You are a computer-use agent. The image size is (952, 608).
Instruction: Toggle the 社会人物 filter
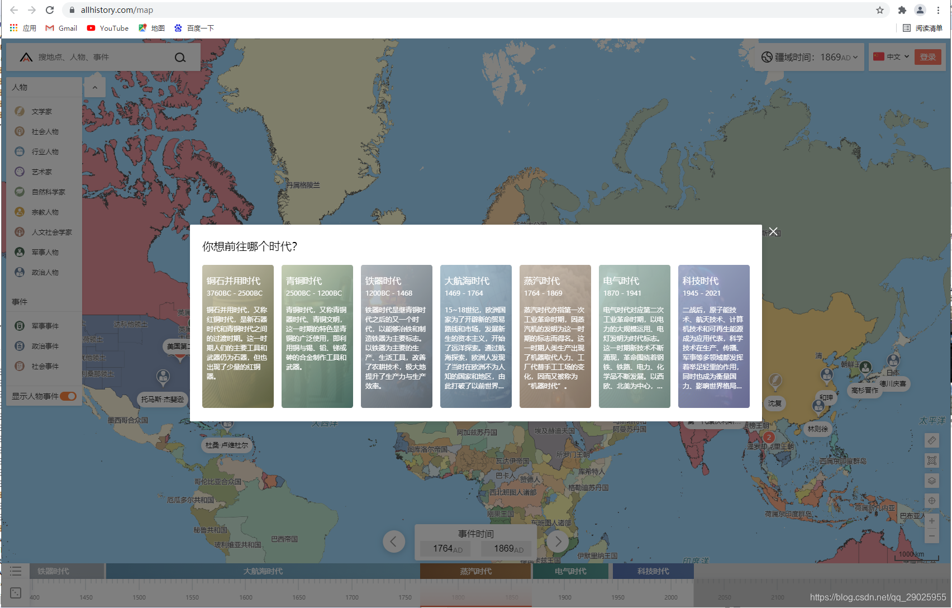tap(44, 132)
